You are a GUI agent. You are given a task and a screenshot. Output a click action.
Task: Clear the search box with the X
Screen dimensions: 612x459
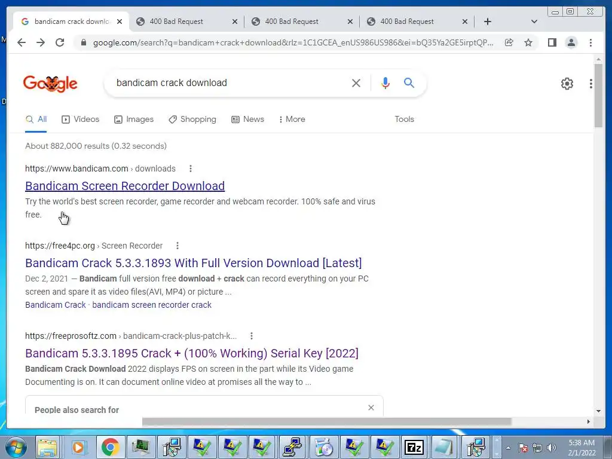click(x=356, y=82)
